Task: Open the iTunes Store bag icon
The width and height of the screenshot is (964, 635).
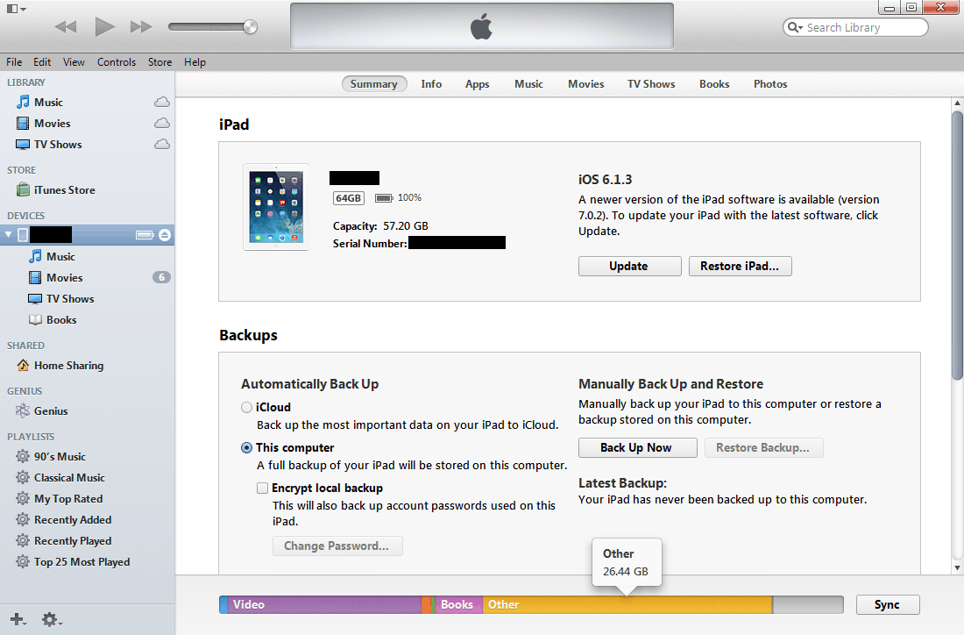Action: point(23,189)
